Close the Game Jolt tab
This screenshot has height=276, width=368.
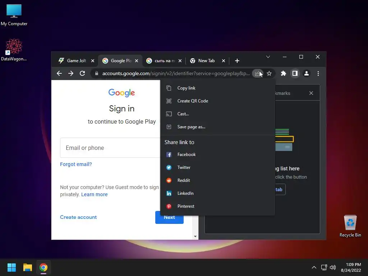tap(93, 61)
